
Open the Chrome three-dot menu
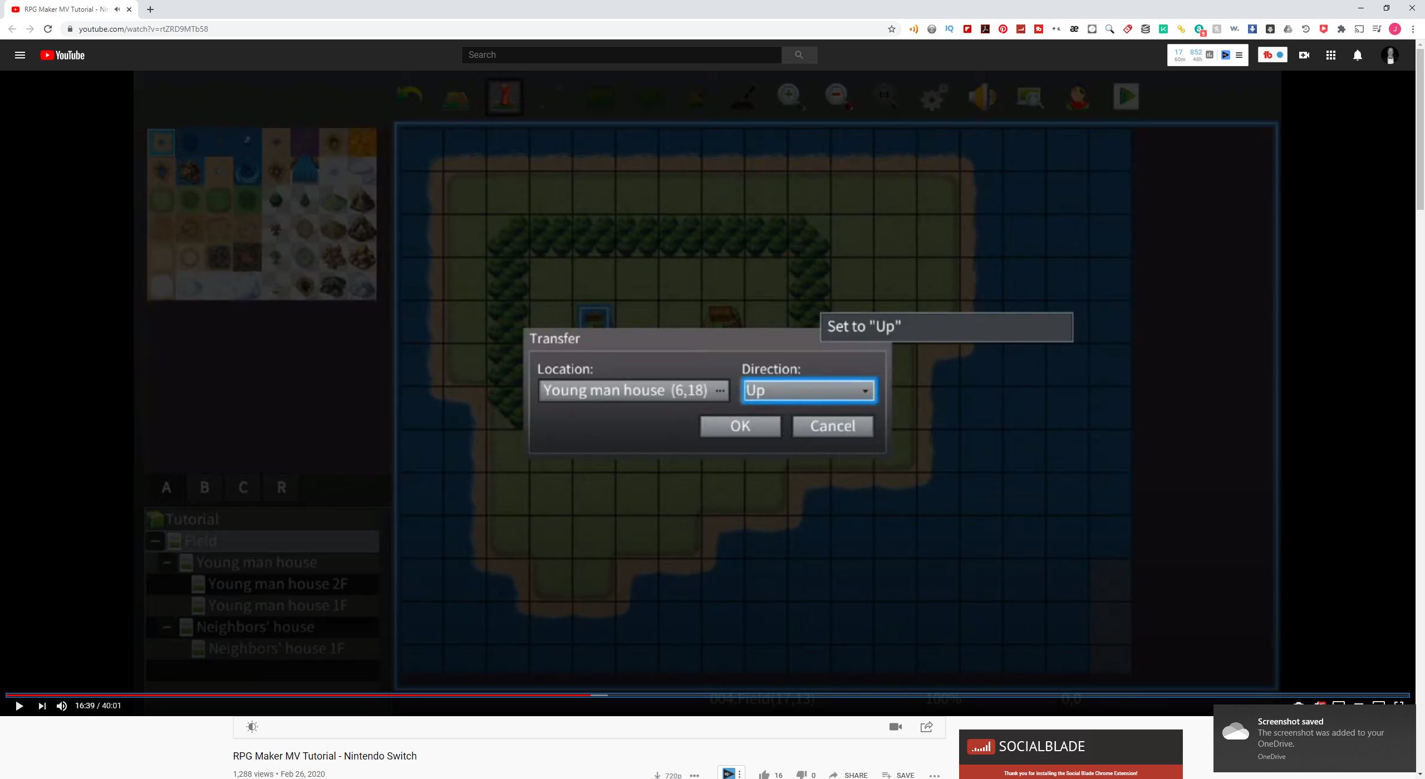point(1413,29)
